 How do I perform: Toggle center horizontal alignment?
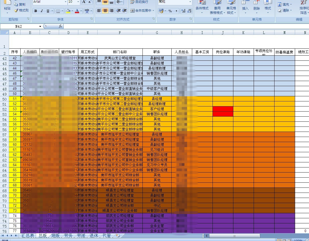point(105,11)
